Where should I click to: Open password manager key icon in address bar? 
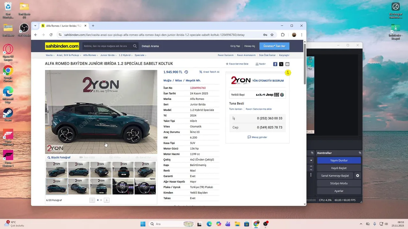click(x=265, y=35)
